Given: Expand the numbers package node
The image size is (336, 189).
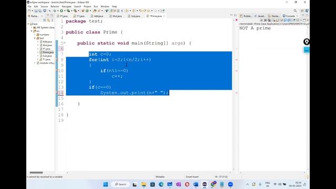Looking at the screenshot, I should pos(35,35).
